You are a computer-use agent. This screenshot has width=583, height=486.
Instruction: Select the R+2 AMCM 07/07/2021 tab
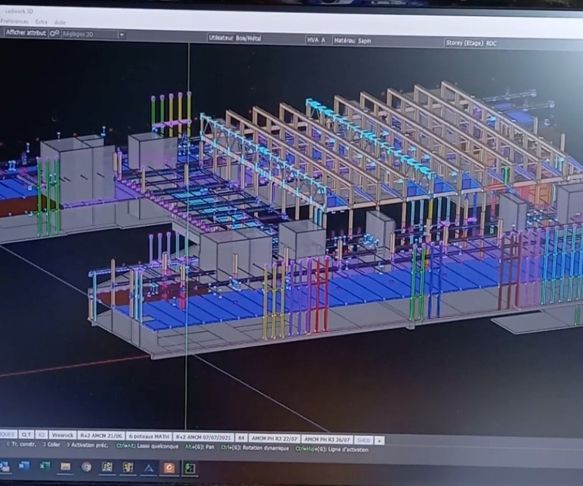[x=203, y=437]
